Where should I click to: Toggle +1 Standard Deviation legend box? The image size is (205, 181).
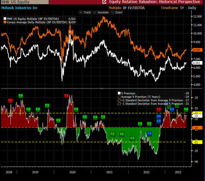pos(119,100)
